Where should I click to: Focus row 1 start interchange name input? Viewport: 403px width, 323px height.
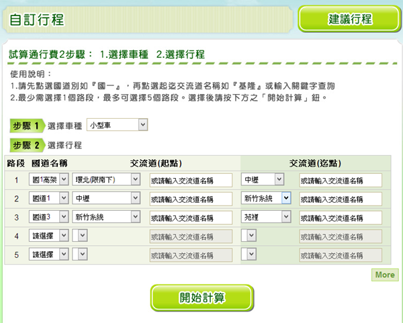tap(191, 181)
